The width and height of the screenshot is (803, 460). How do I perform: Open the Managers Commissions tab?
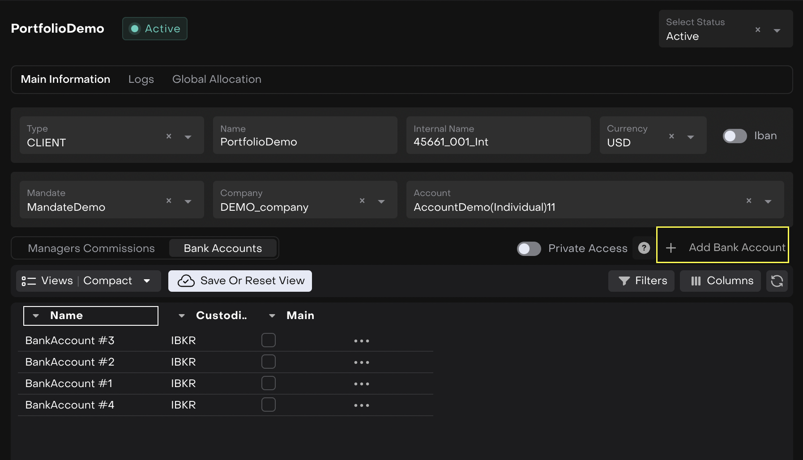point(91,248)
